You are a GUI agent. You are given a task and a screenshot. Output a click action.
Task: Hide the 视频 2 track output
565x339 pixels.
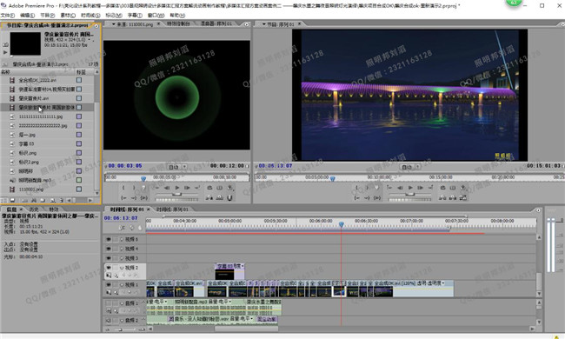click(x=109, y=268)
